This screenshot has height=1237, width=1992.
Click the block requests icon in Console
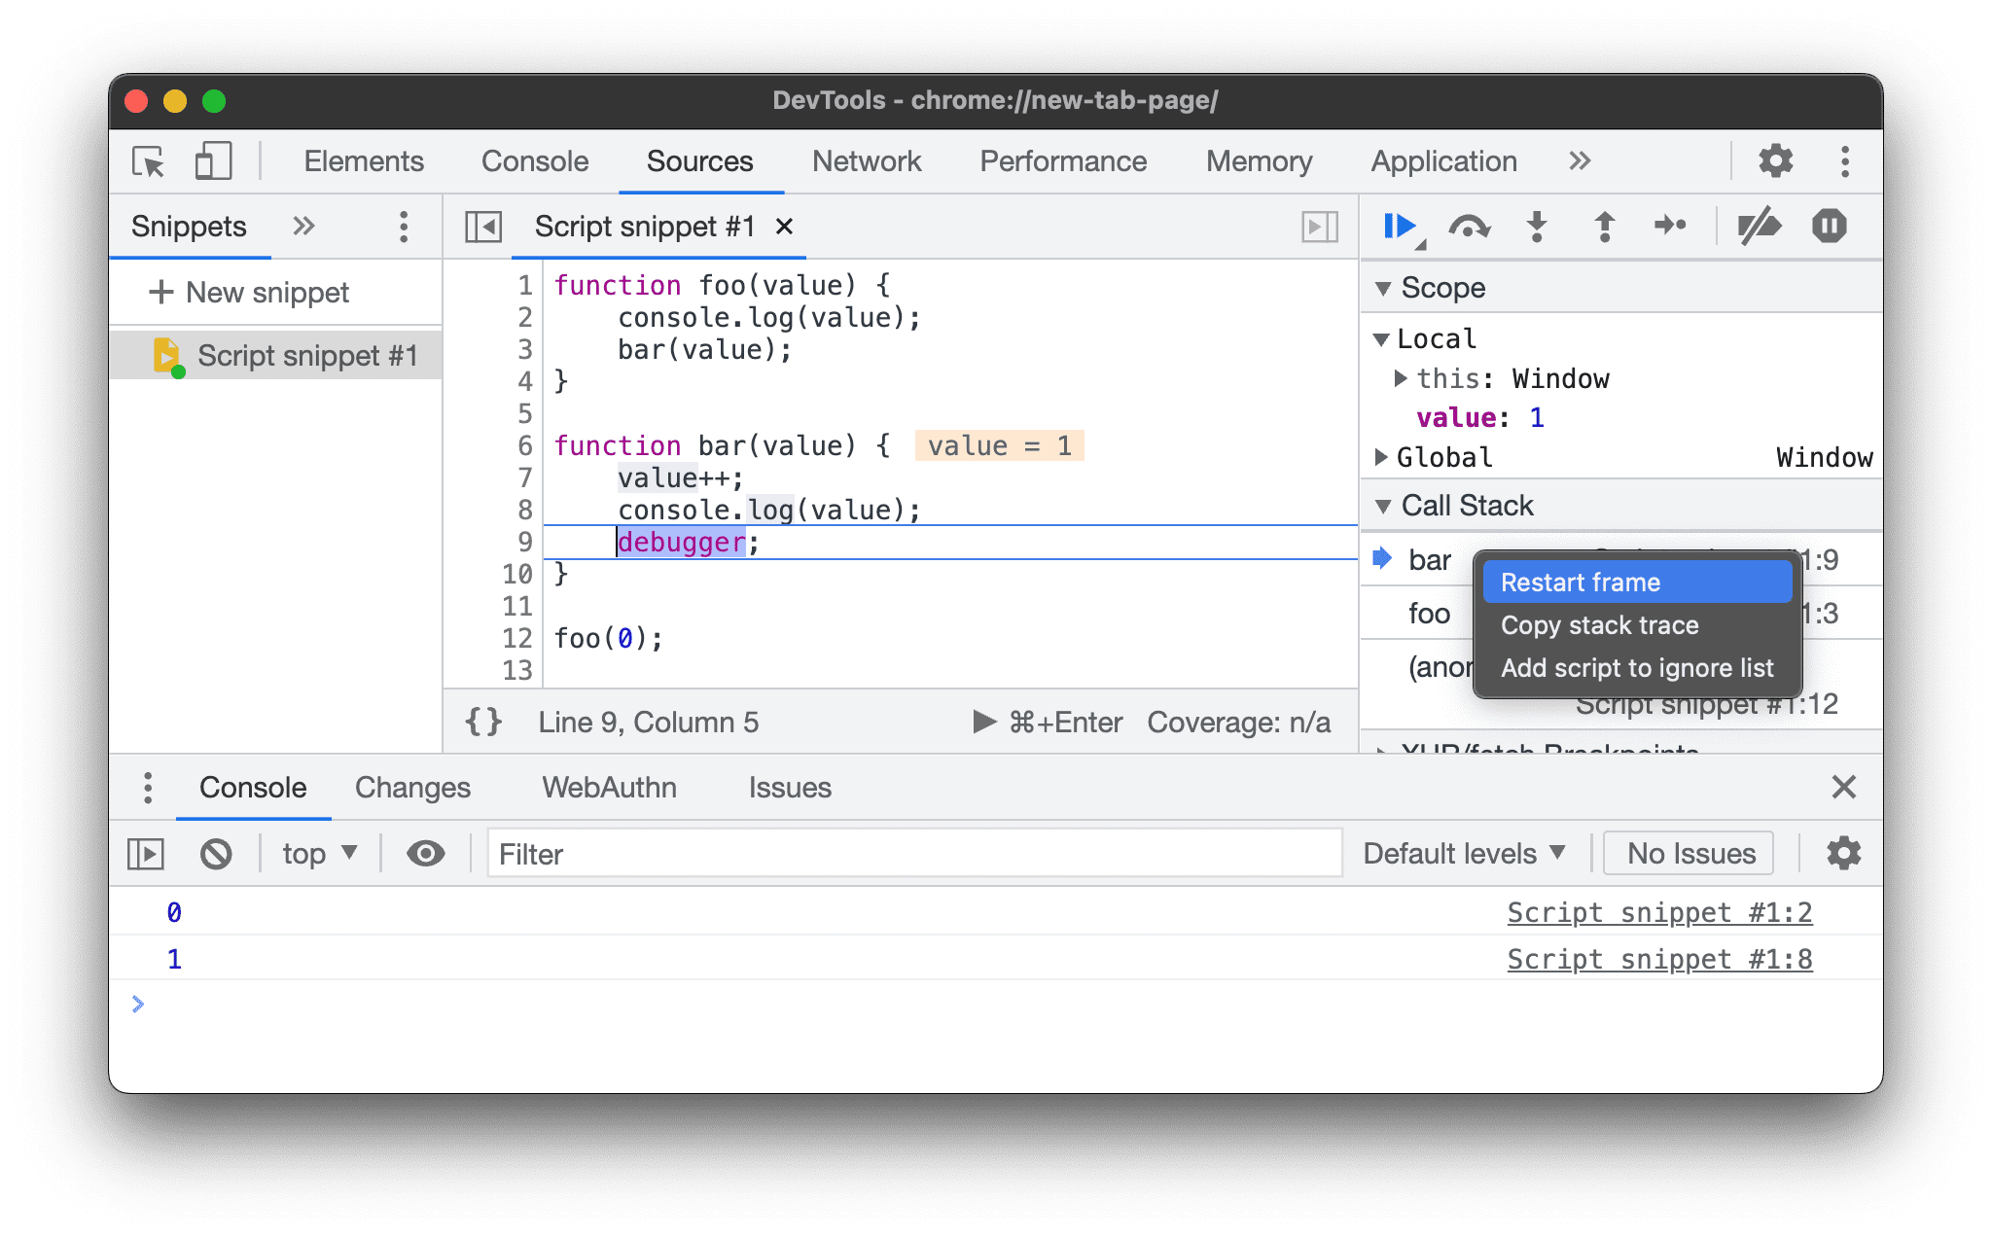pos(215,852)
